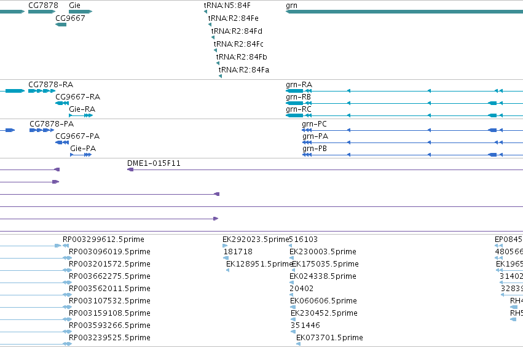This screenshot has width=523, height=347.
Task: Click EST EK024338.5prime
Action: click(x=323, y=276)
